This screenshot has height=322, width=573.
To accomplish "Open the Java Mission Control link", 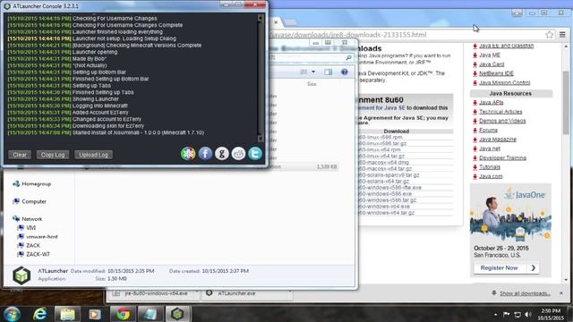I will point(504,83).
